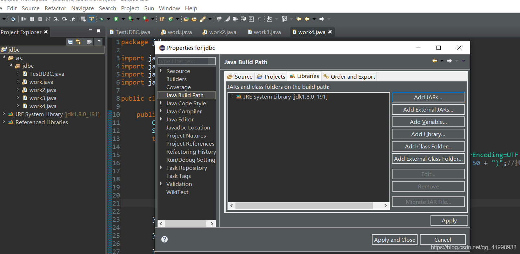Expand the Validation tree node
The width and height of the screenshot is (520, 254).
point(161,184)
